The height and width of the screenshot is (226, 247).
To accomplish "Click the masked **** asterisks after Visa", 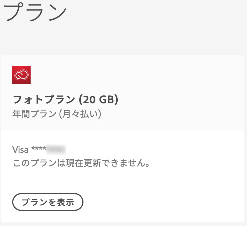I will 38,148.
